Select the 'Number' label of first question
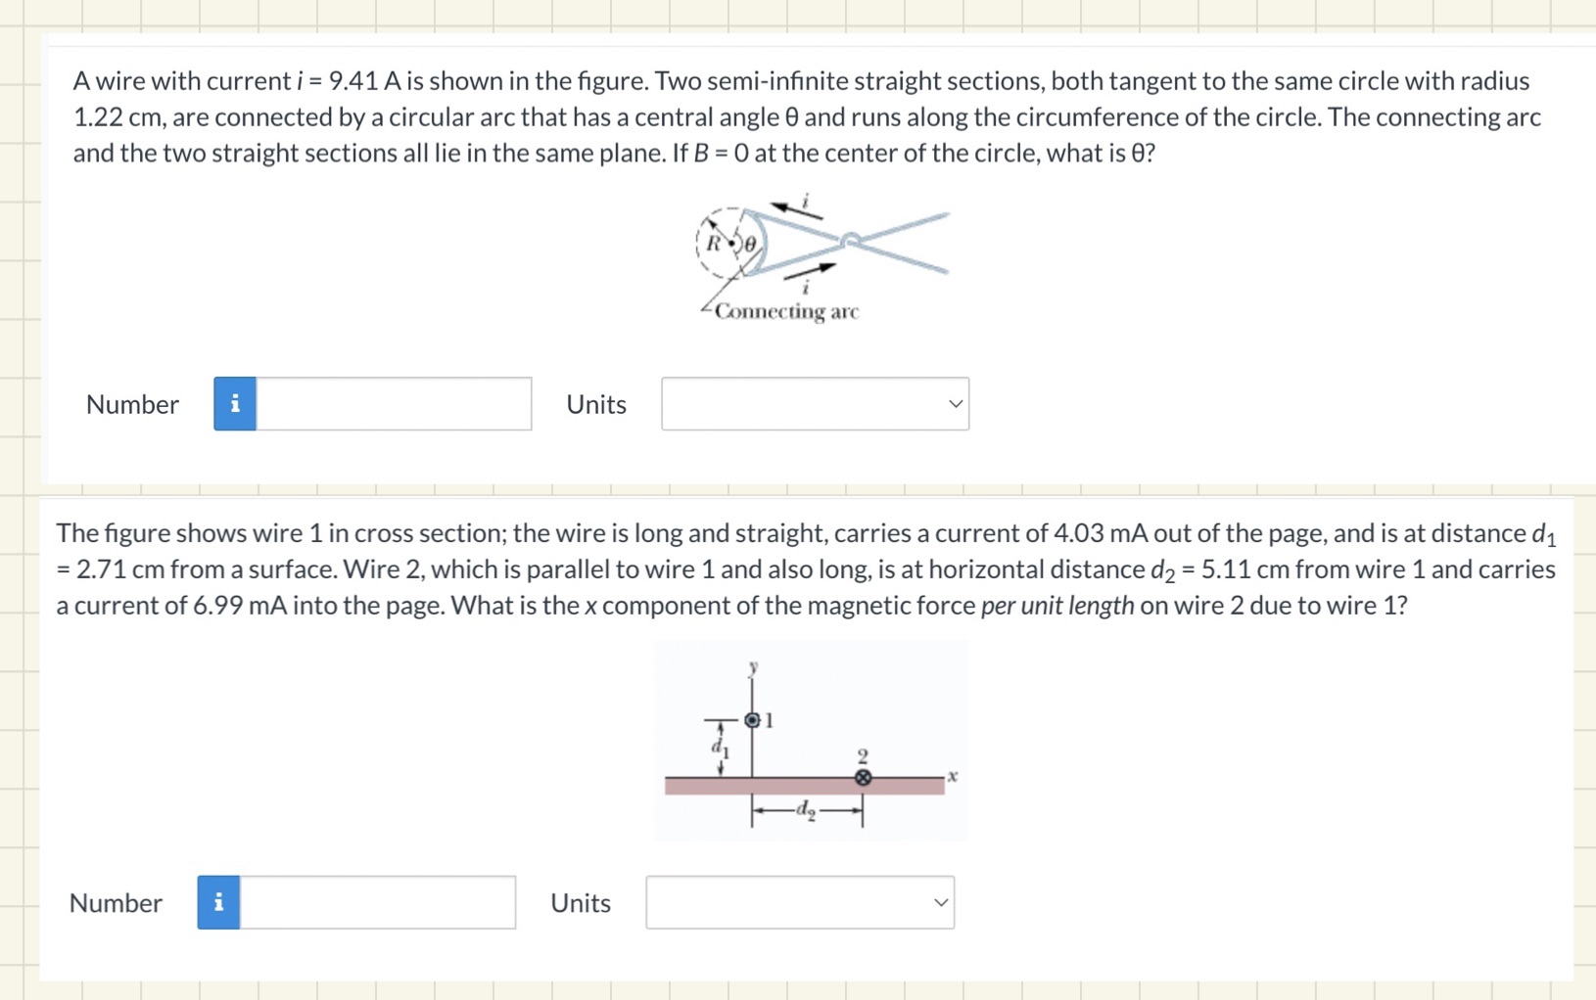1596x1000 pixels. tap(131, 403)
